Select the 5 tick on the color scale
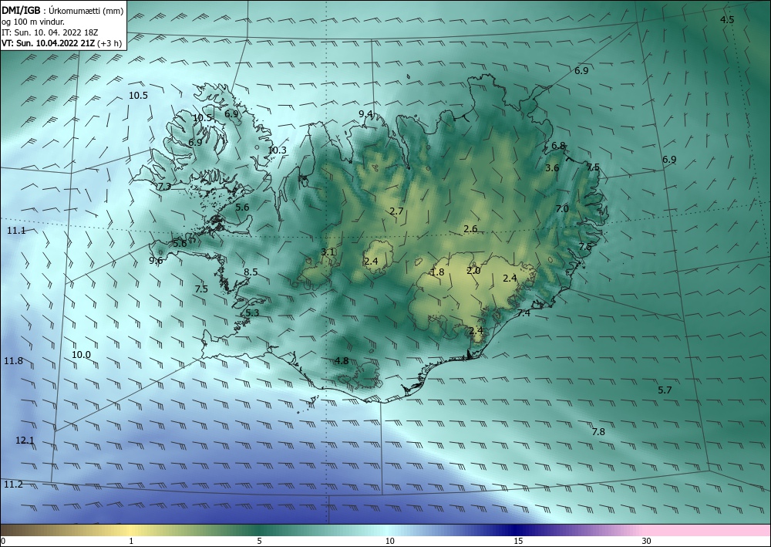 pos(259,541)
